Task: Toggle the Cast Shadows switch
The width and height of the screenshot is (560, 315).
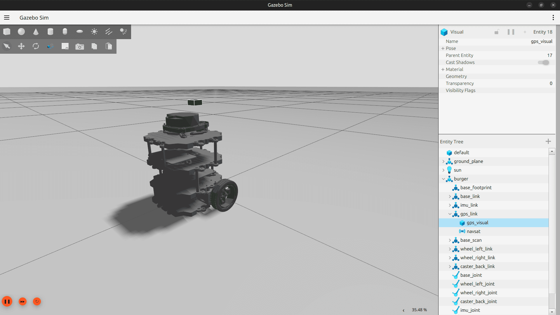Action: [x=543, y=62]
